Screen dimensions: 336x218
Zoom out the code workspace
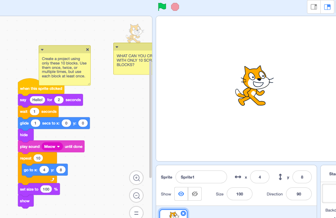[136, 195]
